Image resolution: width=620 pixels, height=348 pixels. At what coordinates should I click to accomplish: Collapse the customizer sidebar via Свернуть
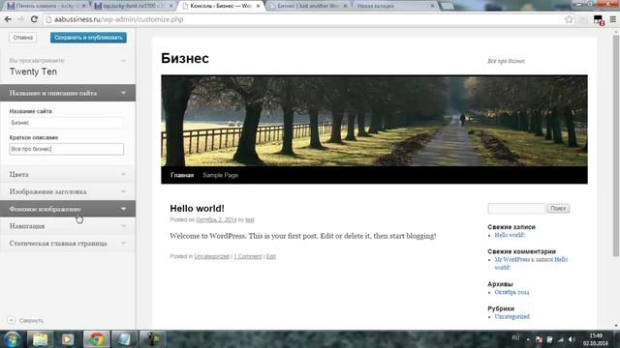click(x=26, y=320)
